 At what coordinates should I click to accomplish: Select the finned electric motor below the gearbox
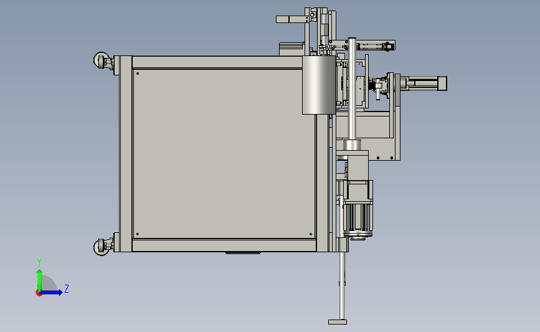pos(358,221)
